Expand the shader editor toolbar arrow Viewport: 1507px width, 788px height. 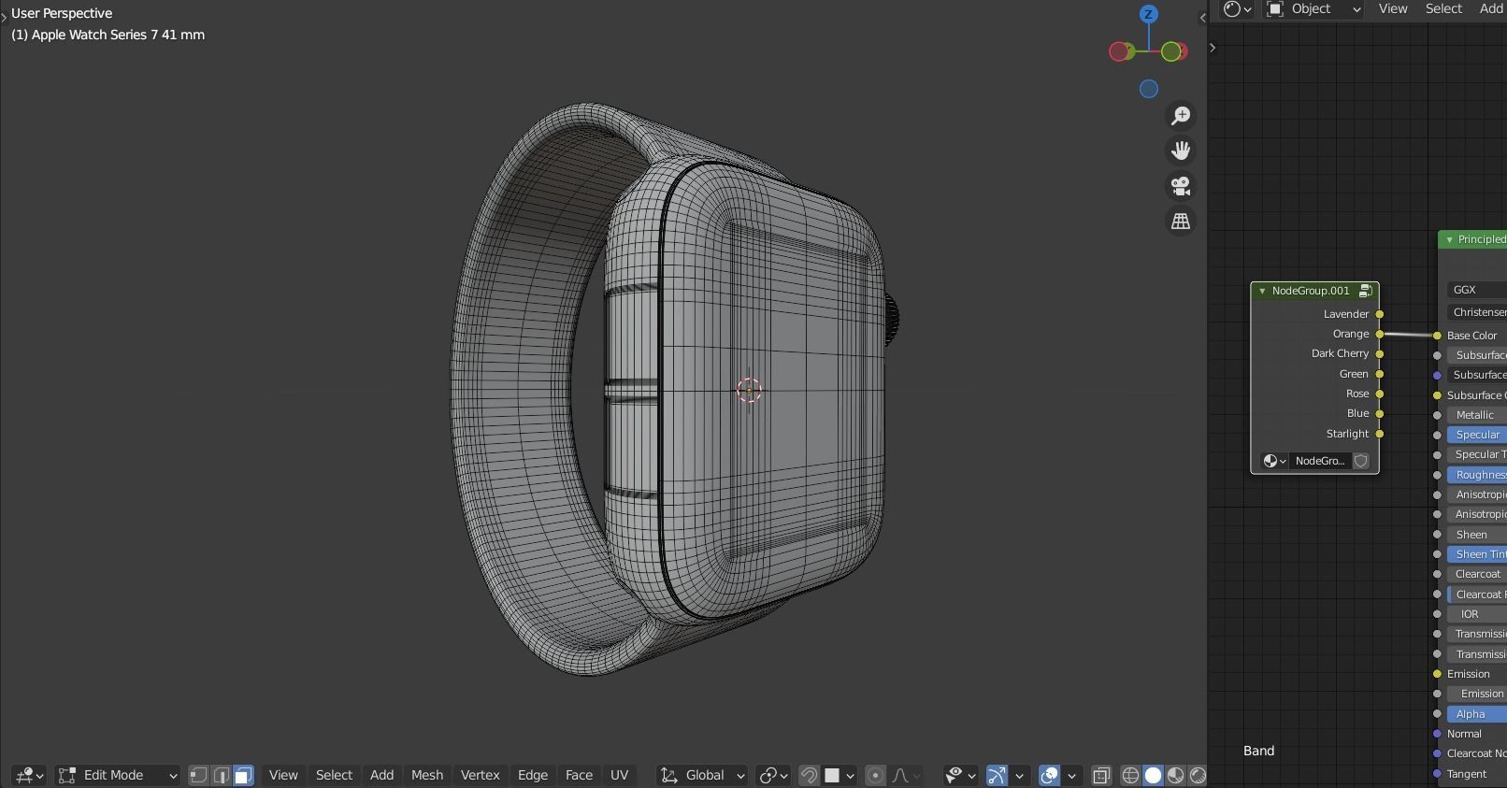1213,47
